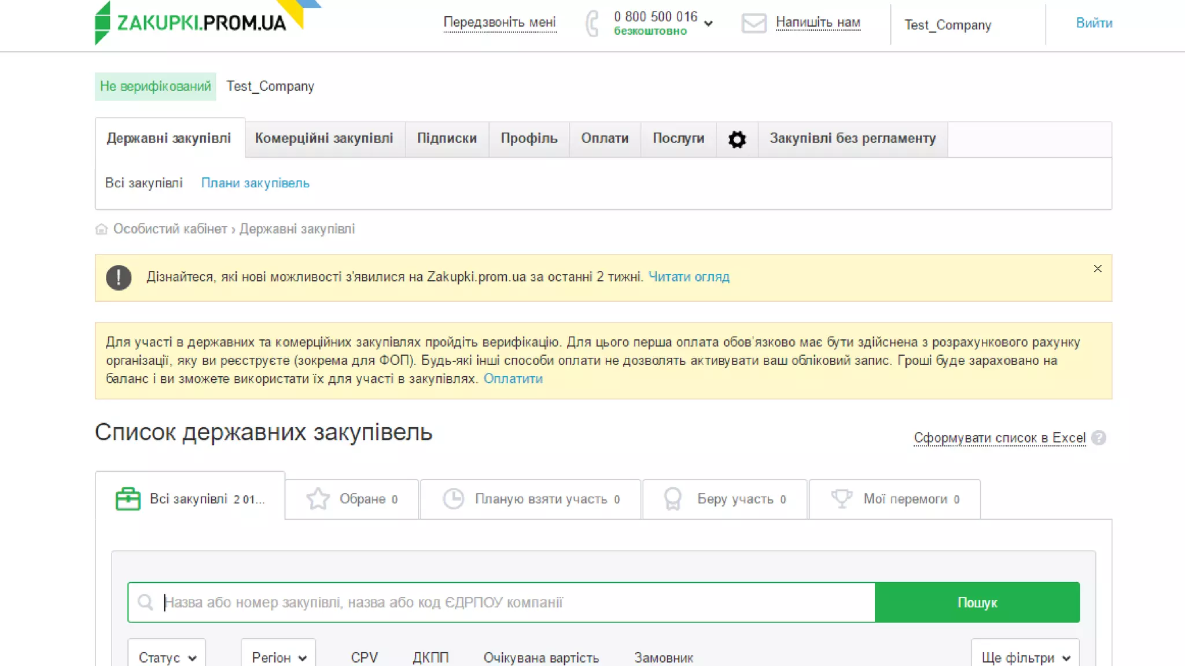This screenshot has width=1185, height=666.
Task: Open the Регіон filter dropdown
Action: [x=278, y=657]
